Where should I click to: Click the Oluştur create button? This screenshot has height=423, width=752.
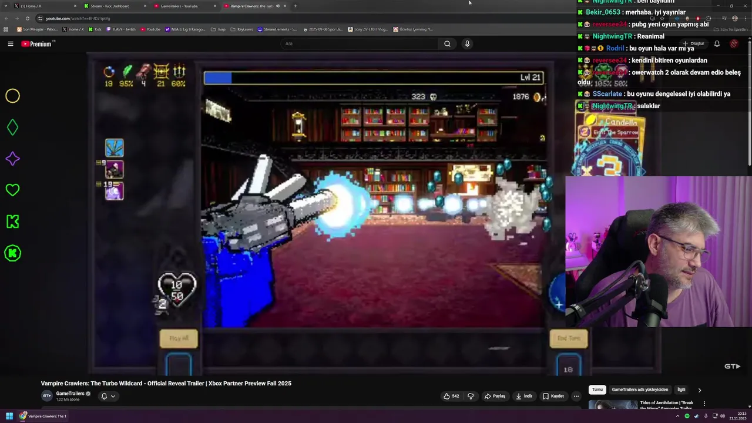point(694,43)
